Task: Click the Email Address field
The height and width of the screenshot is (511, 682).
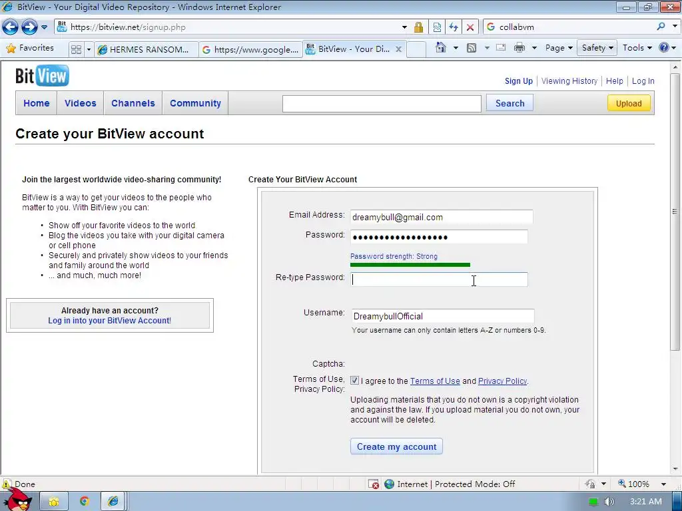Action: point(442,217)
